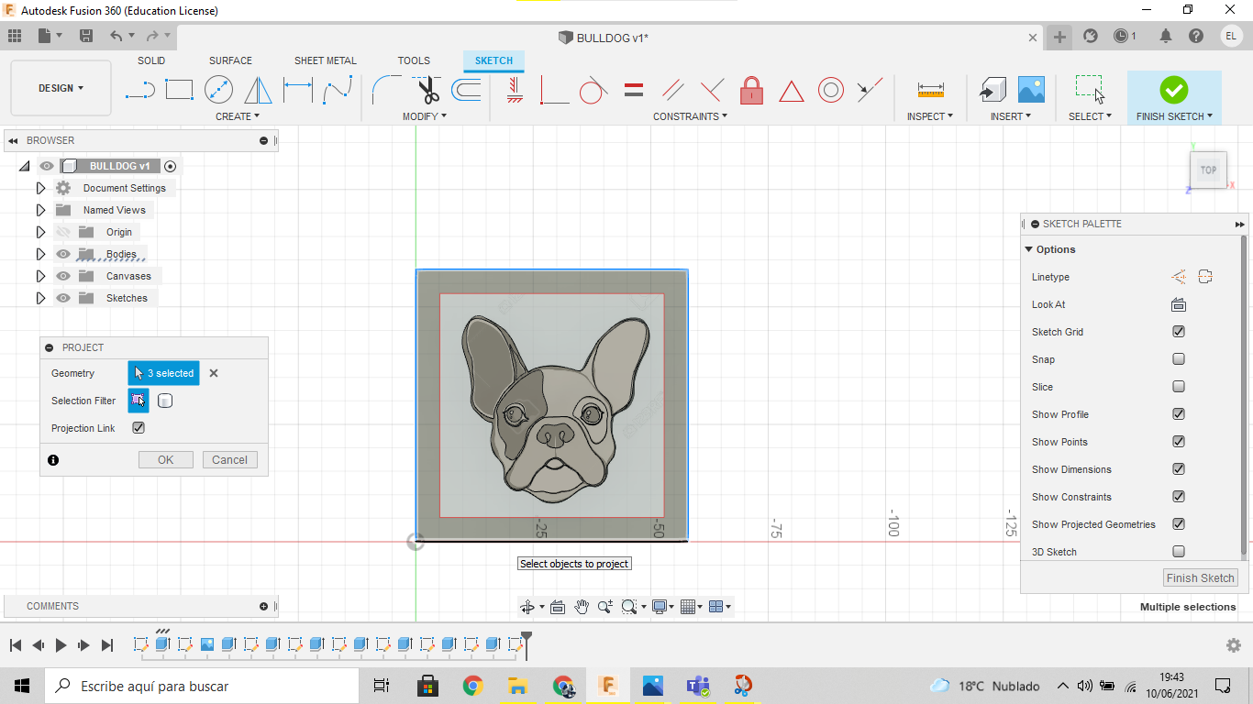Select the Trim scissors tool
The width and height of the screenshot is (1253, 704).
[427, 90]
